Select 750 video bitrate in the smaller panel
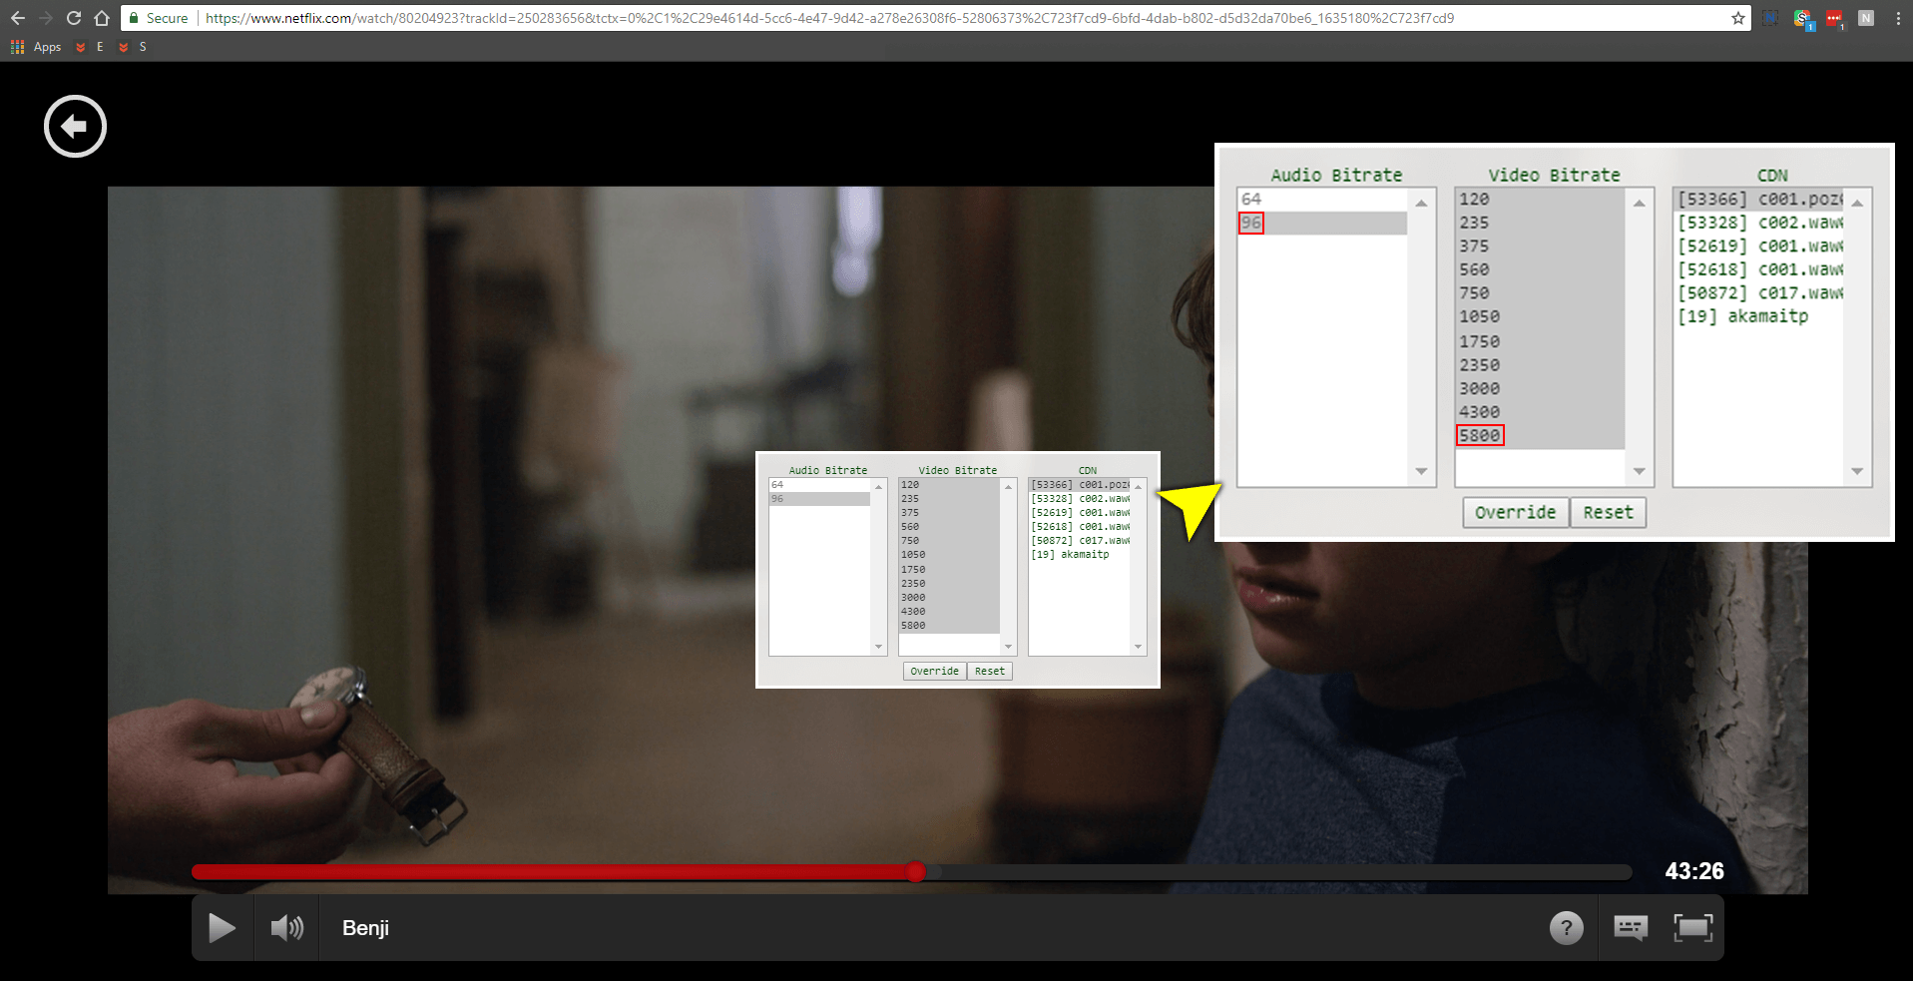The height and width of the screenshot is (981, 1913). (x=949, y=541)
